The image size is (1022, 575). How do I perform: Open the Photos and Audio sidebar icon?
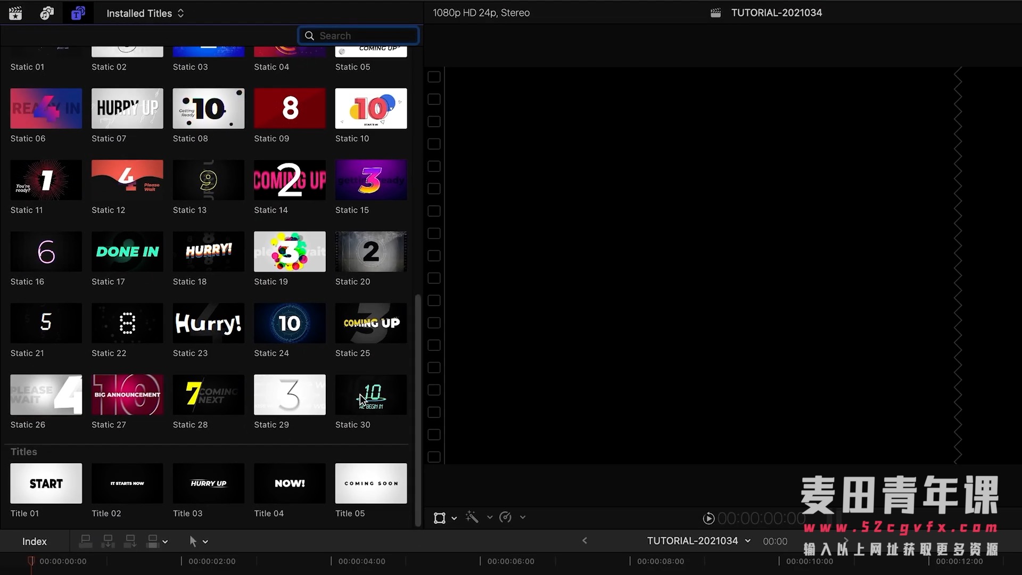pos(47,13)
